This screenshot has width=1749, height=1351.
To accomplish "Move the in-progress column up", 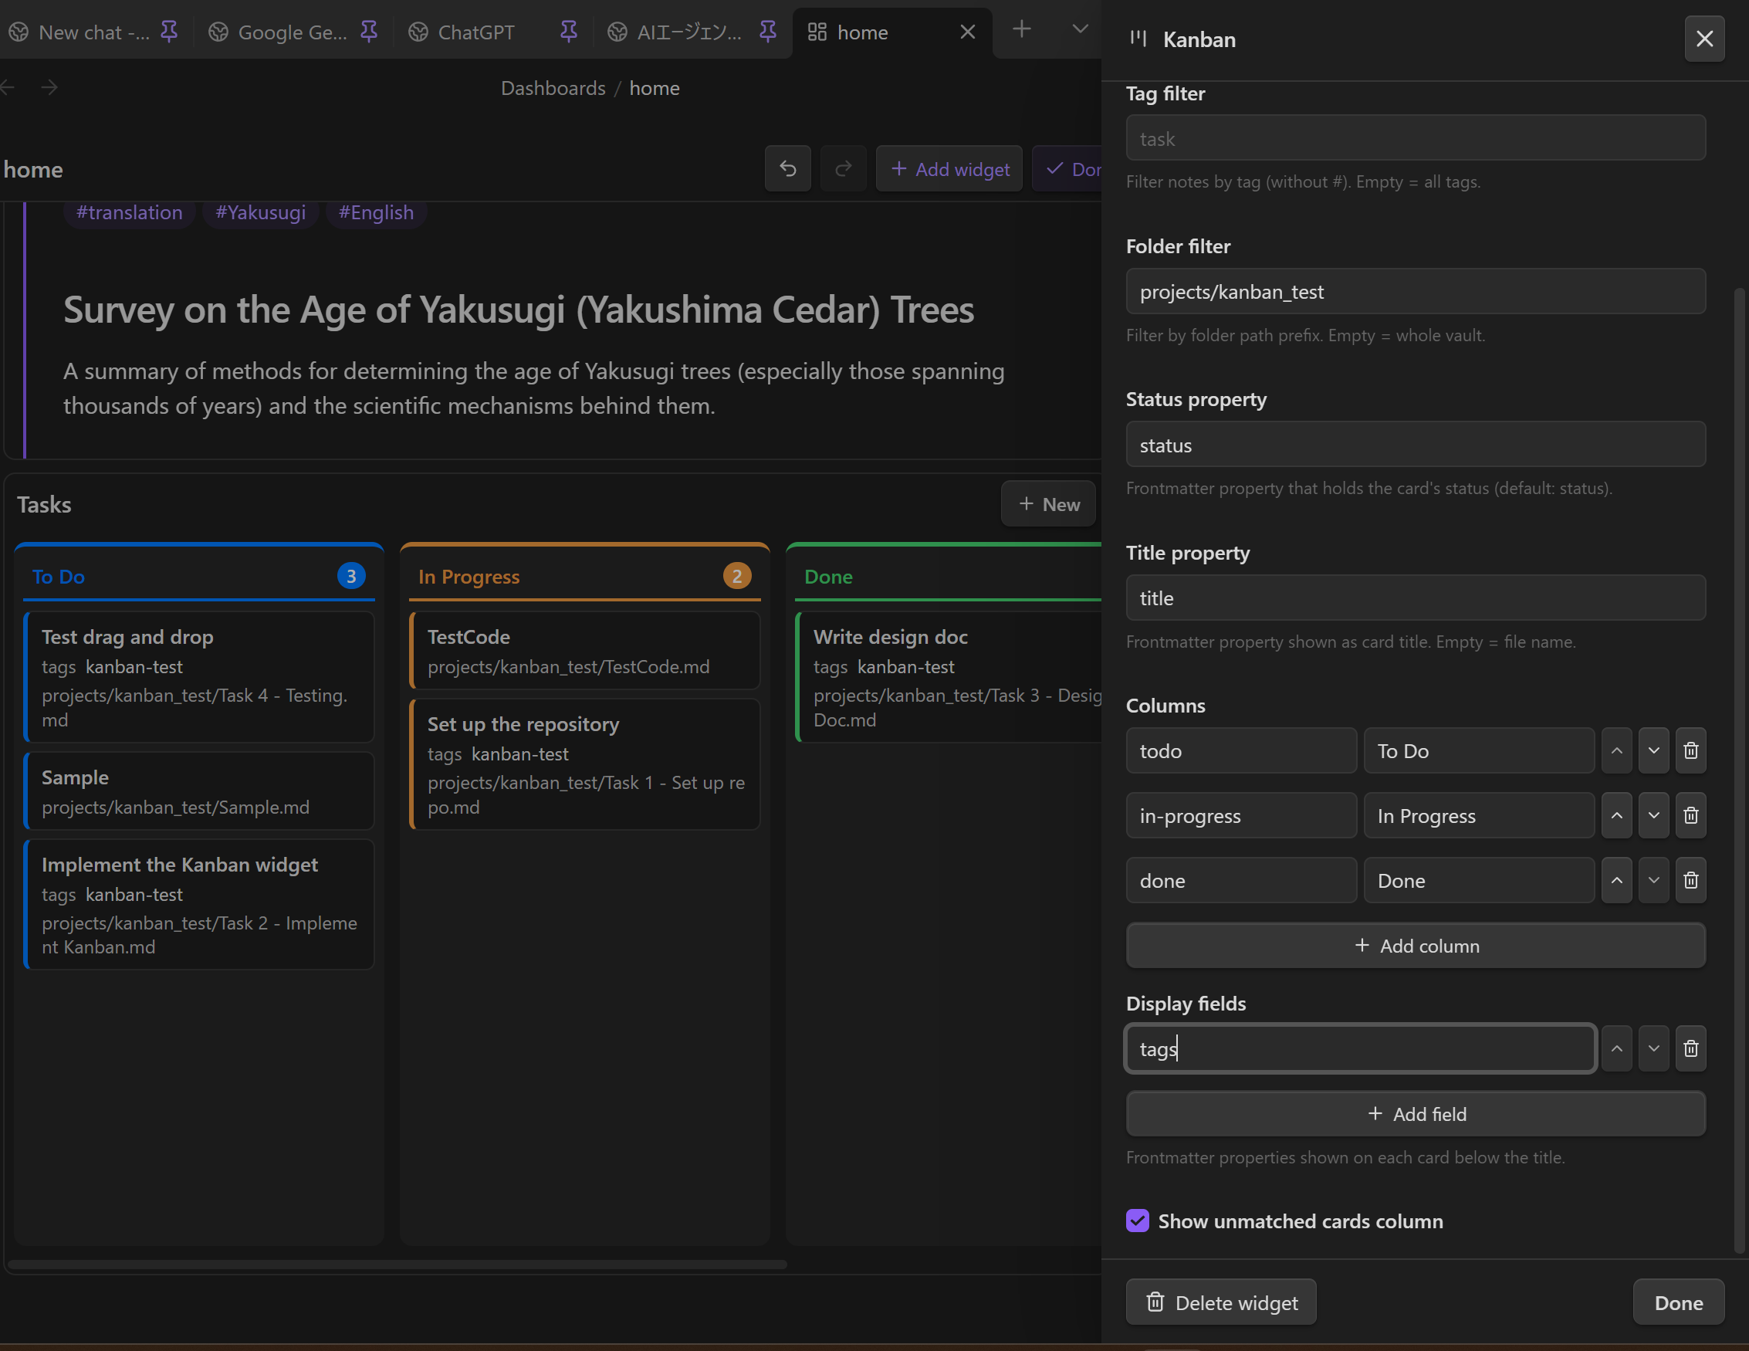I will click(x=1617, y=815).
